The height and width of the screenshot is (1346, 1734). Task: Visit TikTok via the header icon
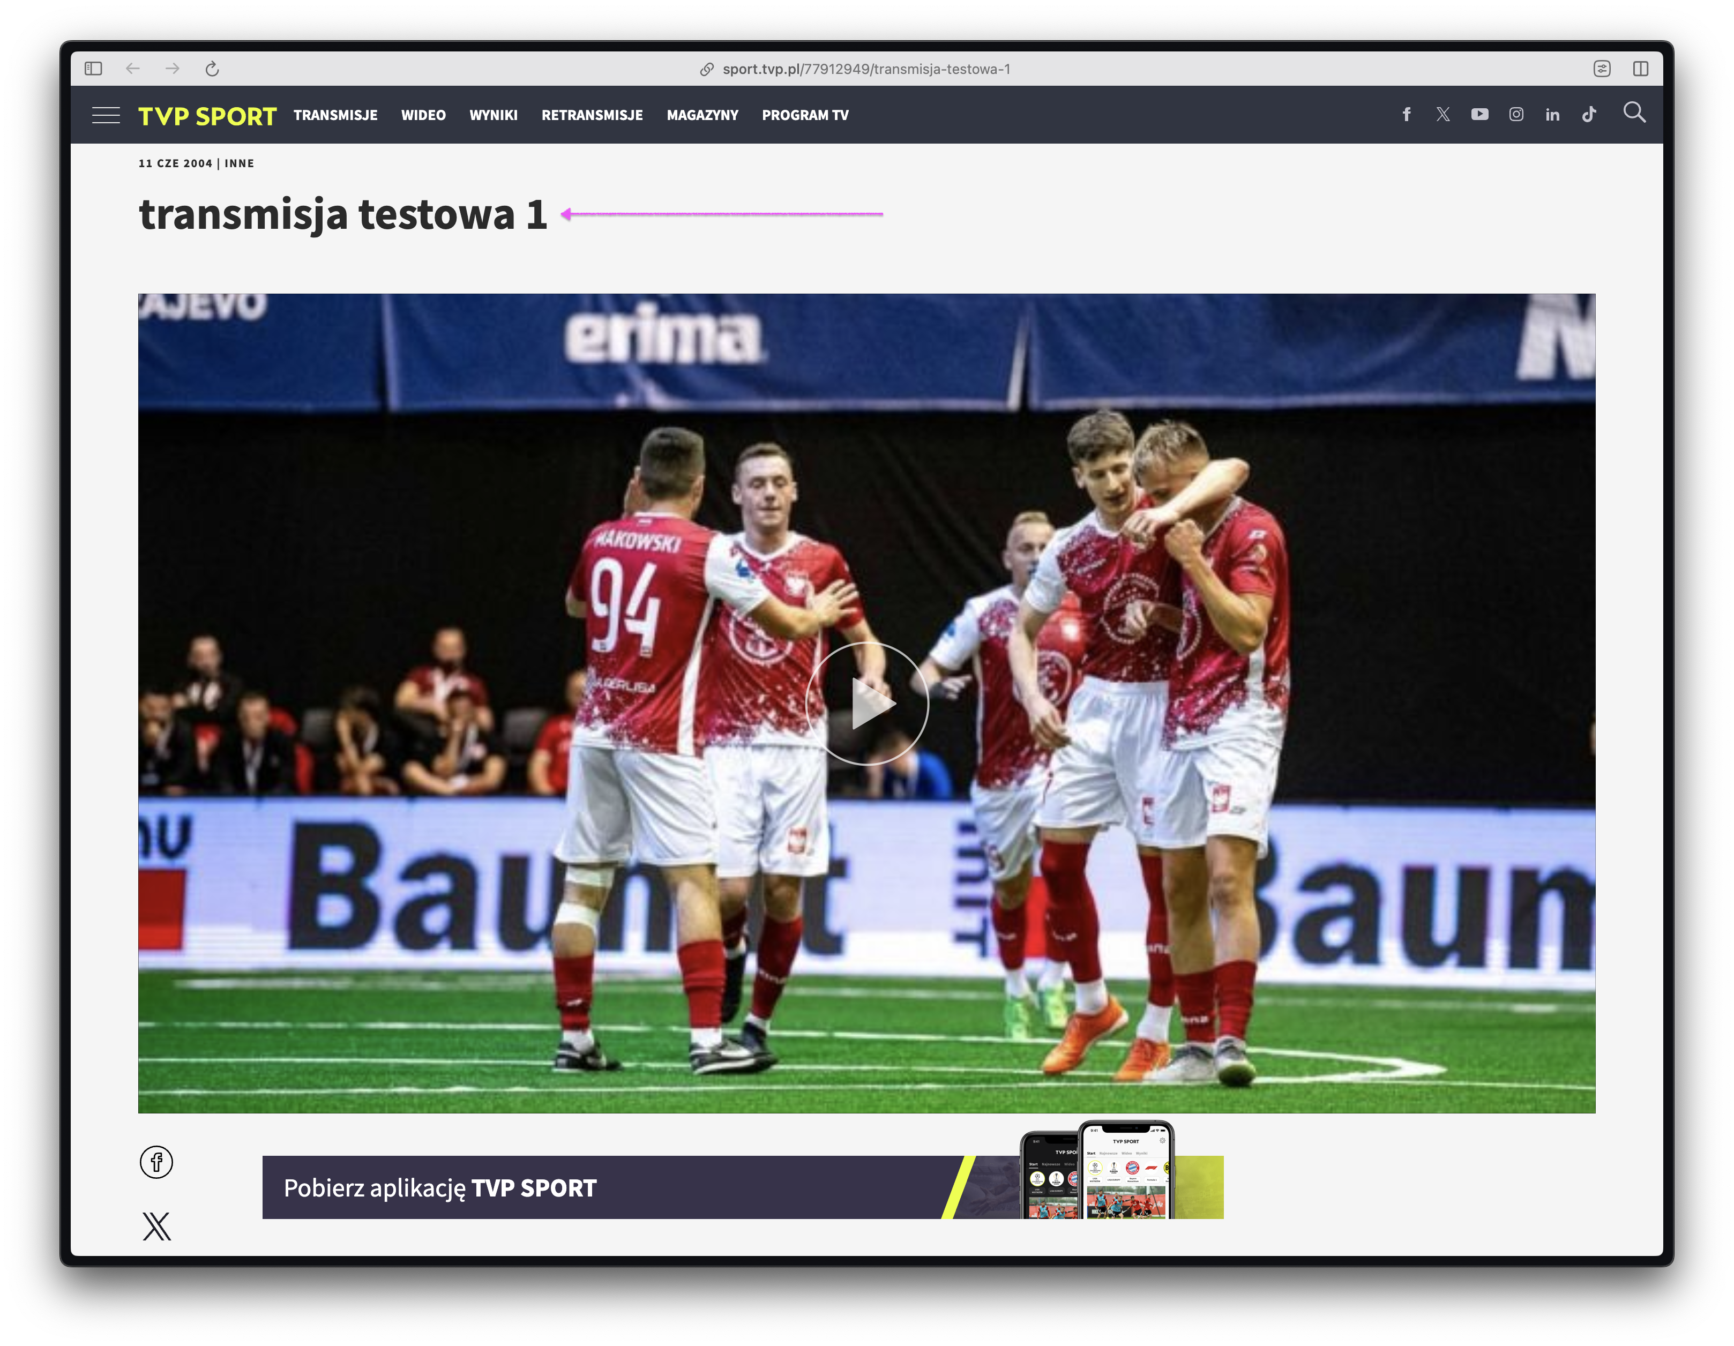coord(1589,114)
